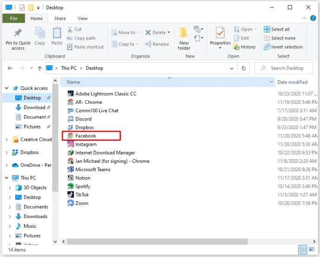The image size is (320, 257).
Task: Open the File menu tab
Action: click(13, 19)
